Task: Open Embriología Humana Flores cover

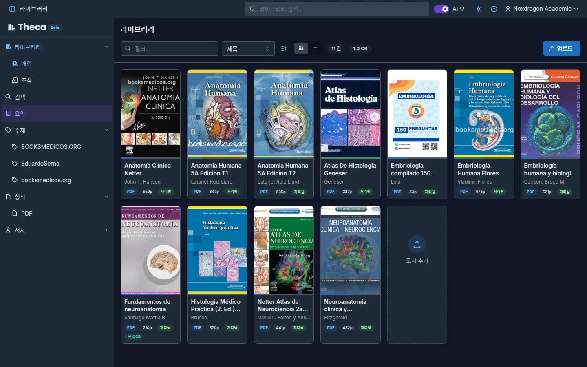Action: coord(484,114)
